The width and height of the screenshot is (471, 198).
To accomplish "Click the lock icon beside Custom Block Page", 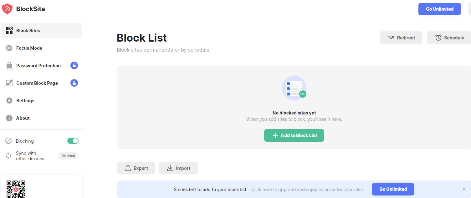I will 74,83.
